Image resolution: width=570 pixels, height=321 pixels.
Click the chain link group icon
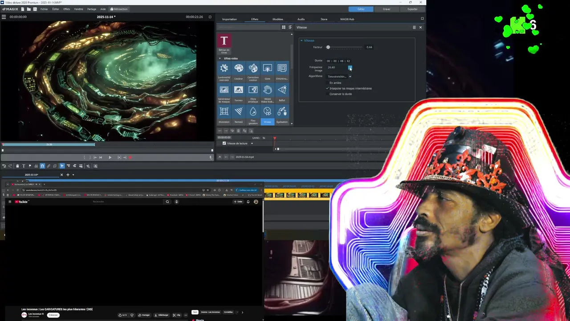point(49,166)
